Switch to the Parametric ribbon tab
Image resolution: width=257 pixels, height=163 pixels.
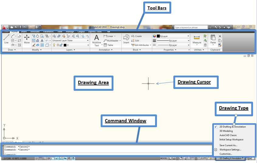click(48, 32)
